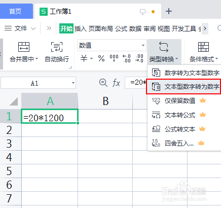Expand the 文件 dropdown chevron

coord(33,28)
